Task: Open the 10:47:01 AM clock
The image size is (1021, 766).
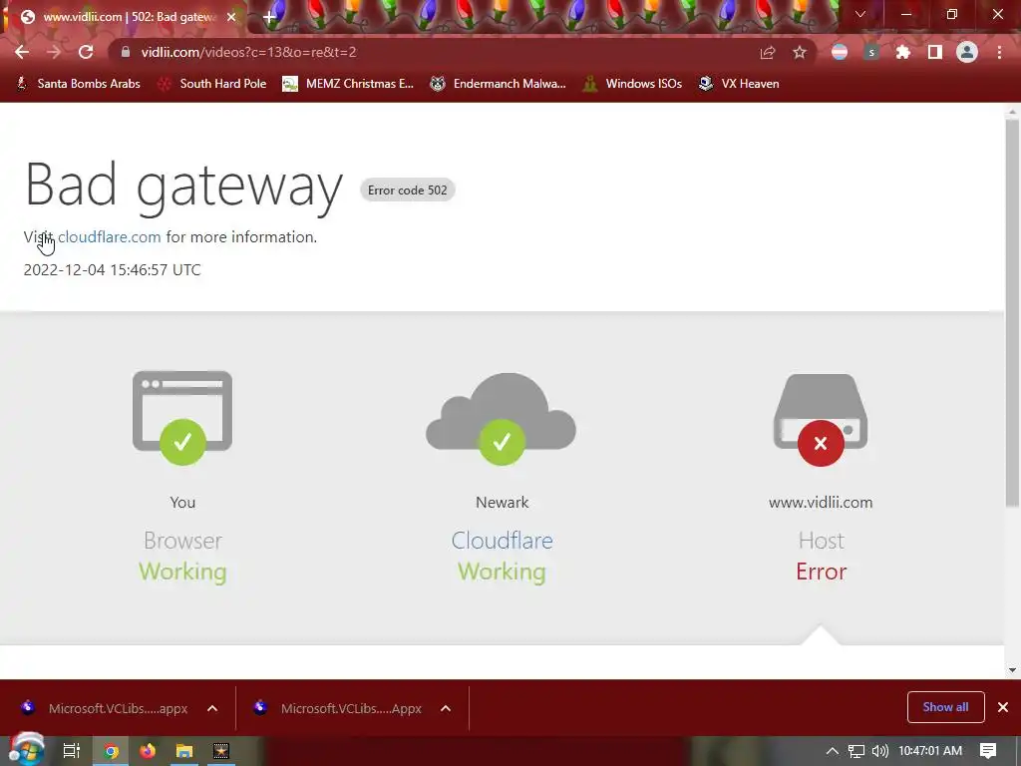Action: (x=930, y=751)
